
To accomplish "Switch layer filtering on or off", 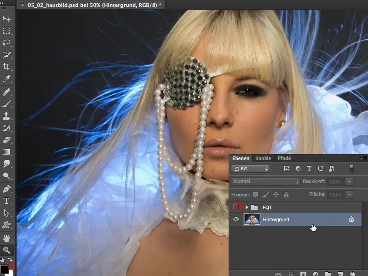I will [351, 168].
